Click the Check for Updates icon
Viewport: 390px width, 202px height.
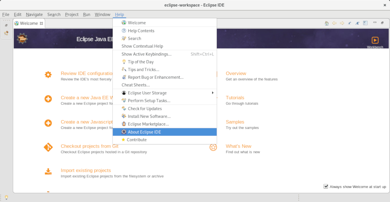click(124, 108)
